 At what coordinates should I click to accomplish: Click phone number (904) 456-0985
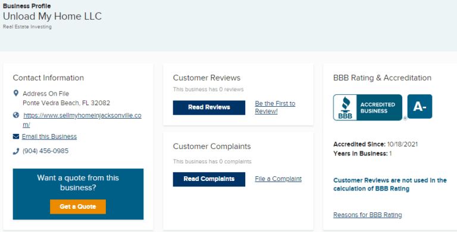pyautogui.click(x=46, y=151)
